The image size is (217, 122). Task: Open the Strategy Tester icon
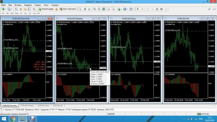point(34,9)
